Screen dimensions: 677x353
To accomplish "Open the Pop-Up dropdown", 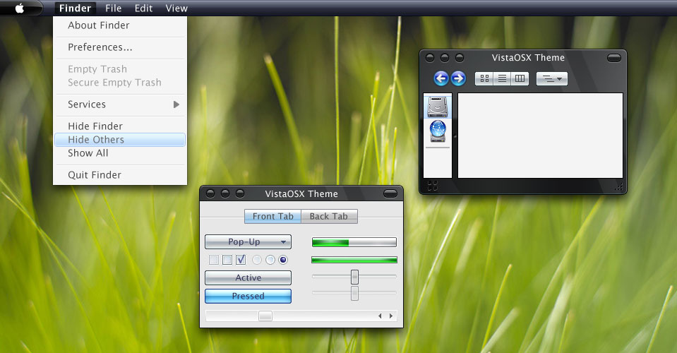I will 248,241.
